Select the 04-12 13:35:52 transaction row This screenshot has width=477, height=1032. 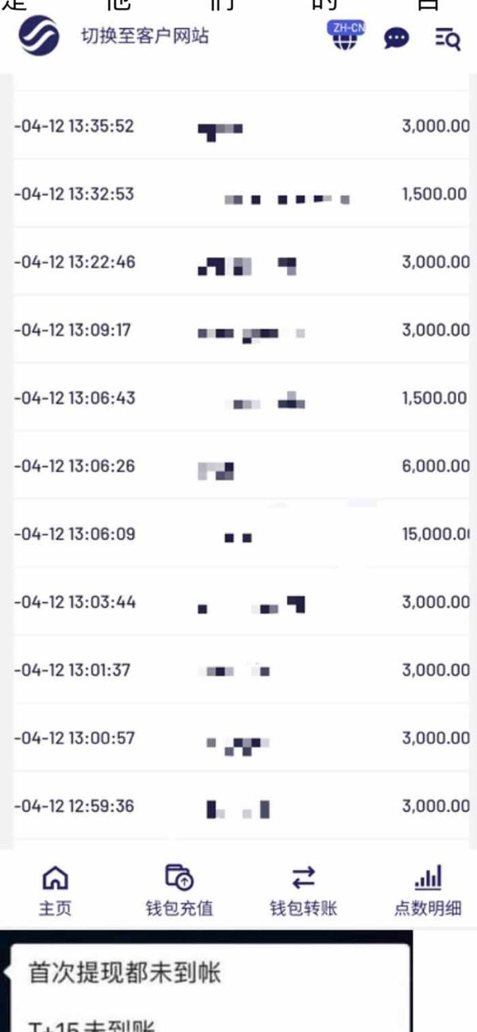238,126
